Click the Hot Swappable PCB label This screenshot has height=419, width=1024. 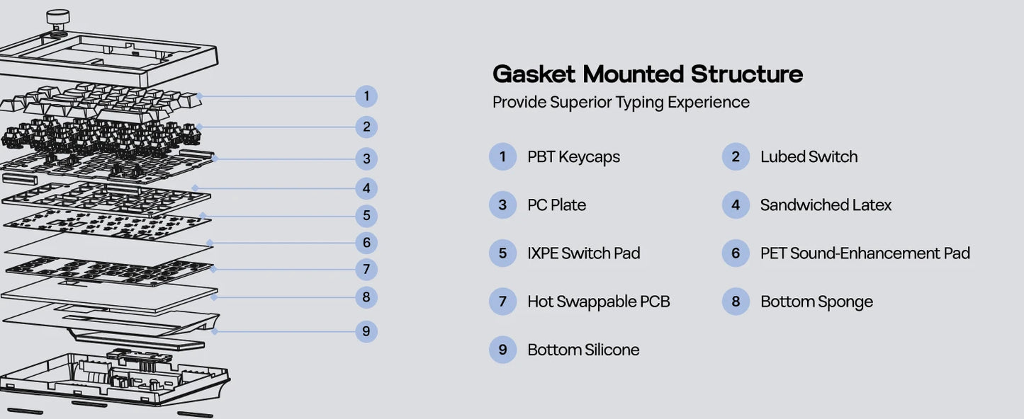598,302
